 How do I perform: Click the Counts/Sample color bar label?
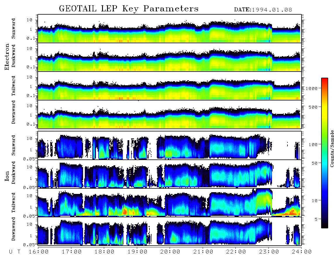332,148
